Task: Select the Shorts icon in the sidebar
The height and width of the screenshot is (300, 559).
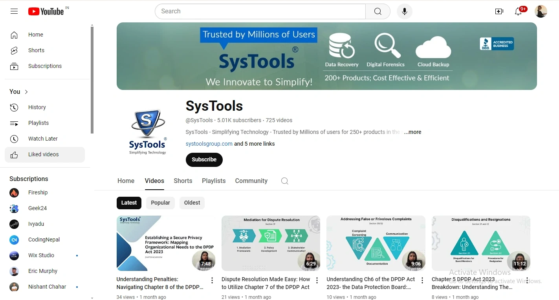Action: pyautogui.click(x=14, y=50)
